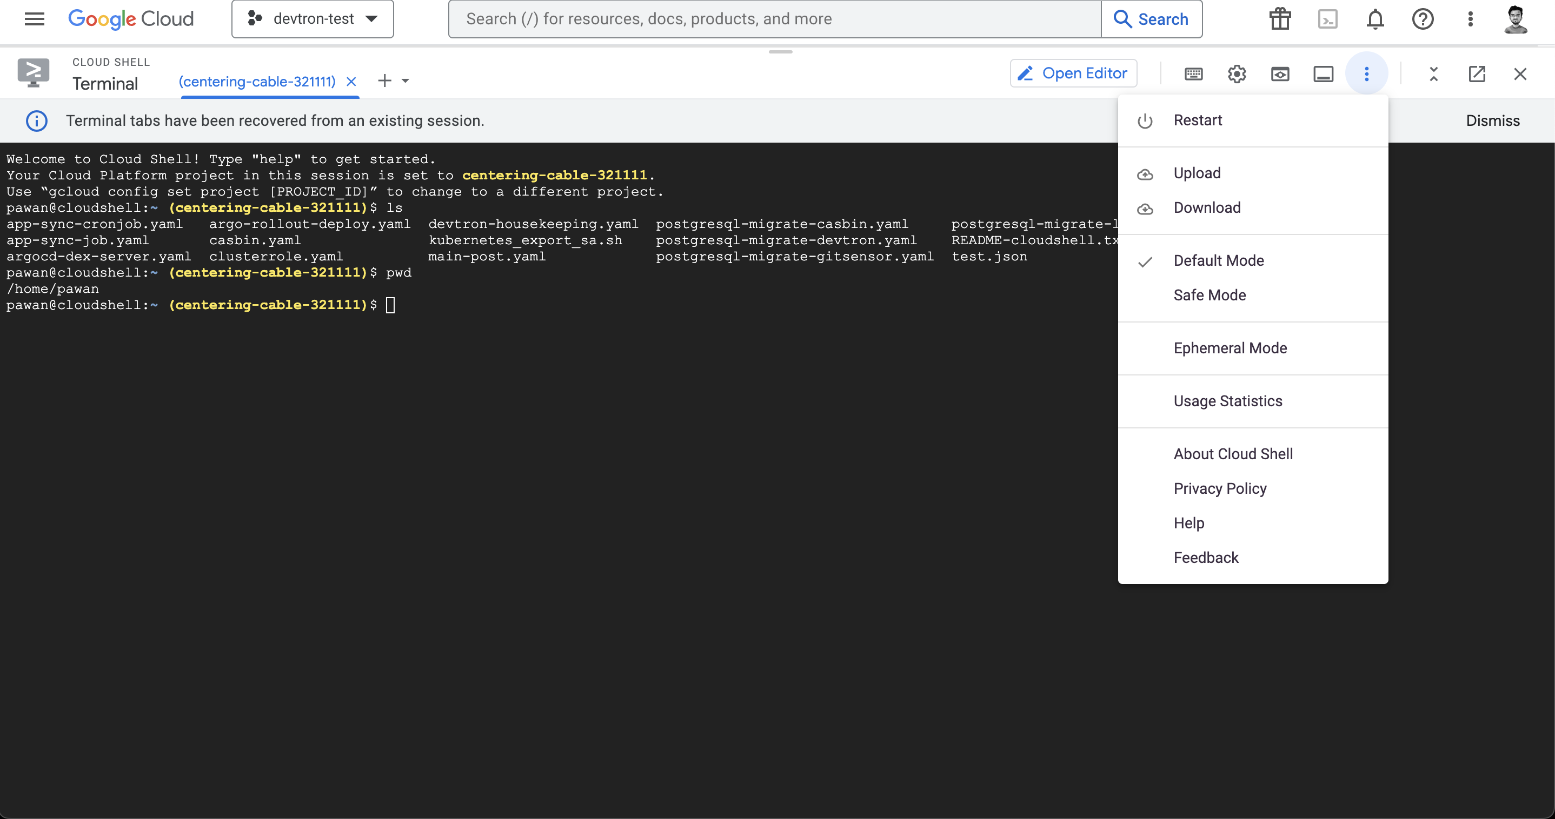
Task: Select the centering-cable-321111 terminal tab
Action: click(x=256, y=81)
